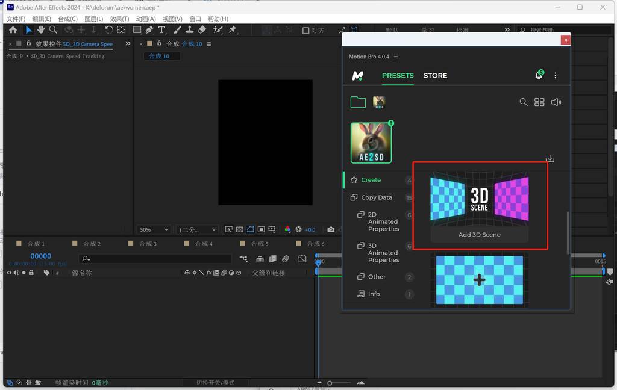This screenshot has width=617, height=390.
Task: Toggle Motion Bro sound preview speaker
Action: click(x=556, y=102)
